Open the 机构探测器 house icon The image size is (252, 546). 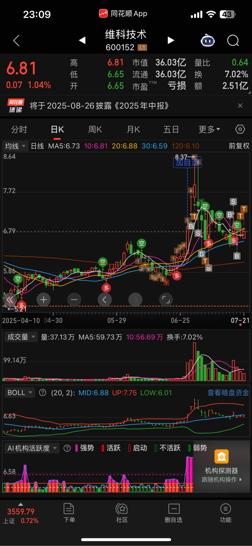(221, 457)
